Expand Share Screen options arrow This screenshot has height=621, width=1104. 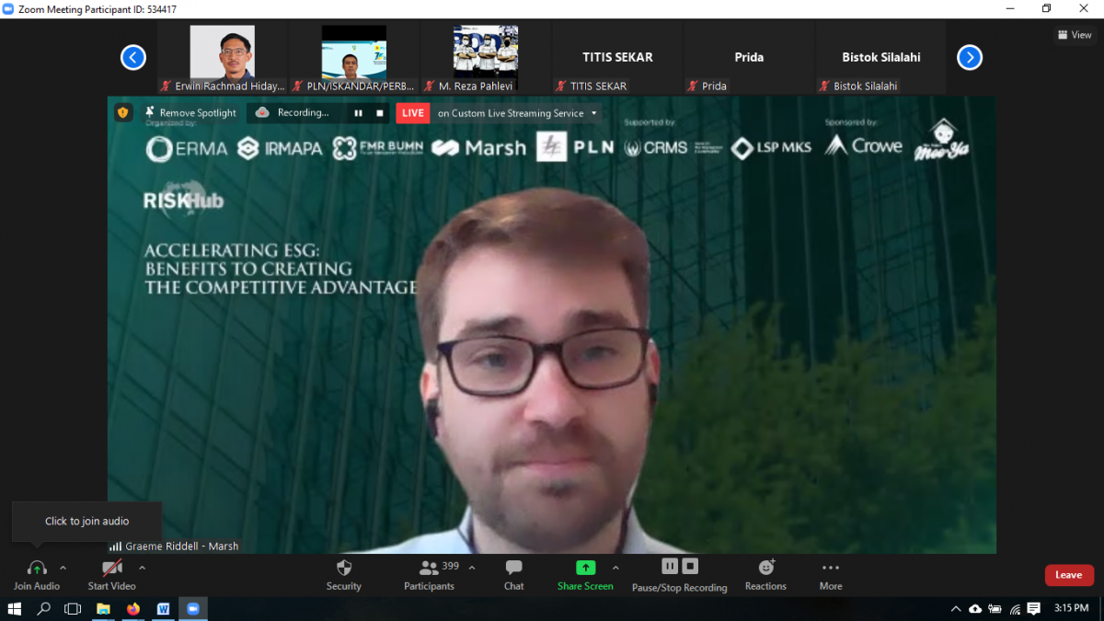pyautogui.click(x=615, y=568)
